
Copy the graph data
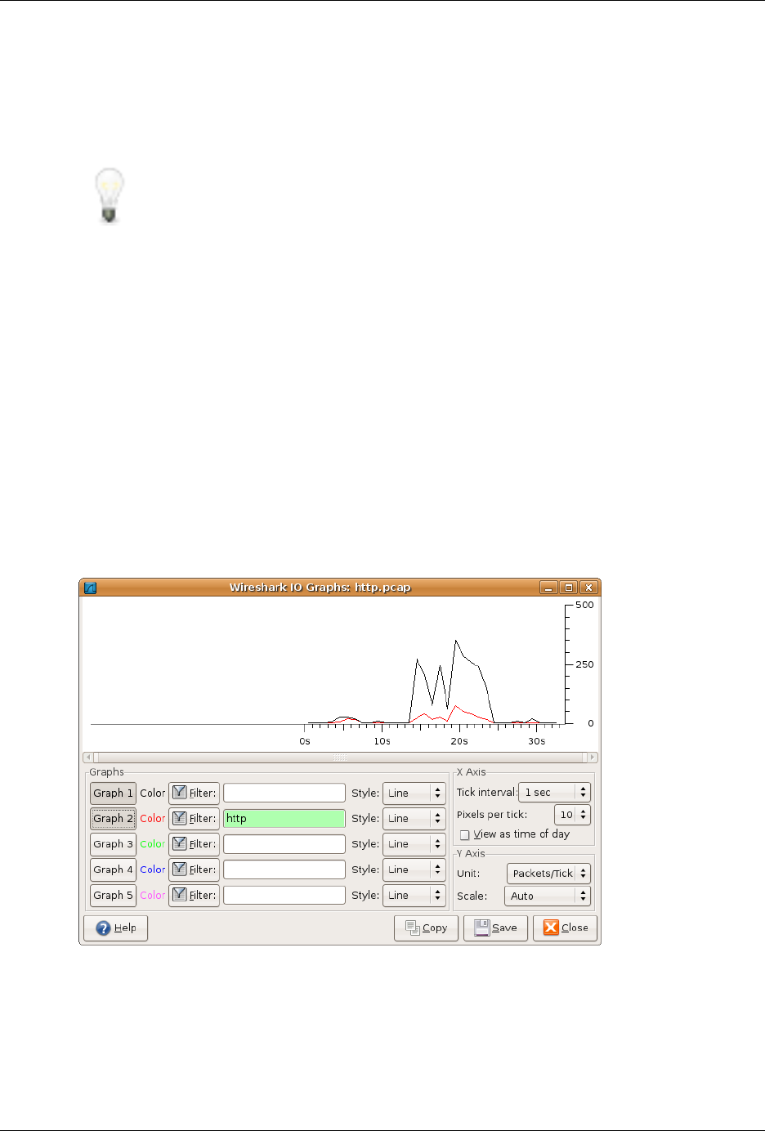pyautogui.click(x=426, y=928)
